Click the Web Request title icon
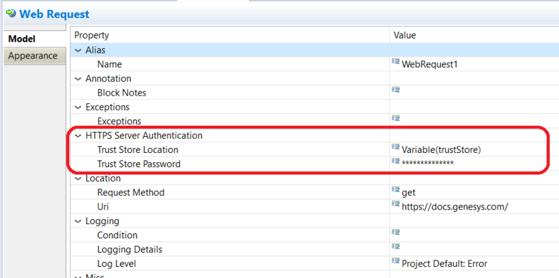This screenshot has height=278, width=559. [x=11, y=14]
